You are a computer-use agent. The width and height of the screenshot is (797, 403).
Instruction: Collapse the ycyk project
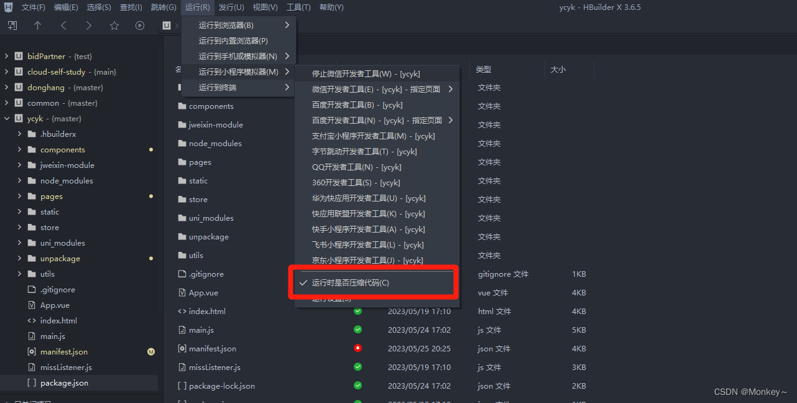click(x=6, y=118)
